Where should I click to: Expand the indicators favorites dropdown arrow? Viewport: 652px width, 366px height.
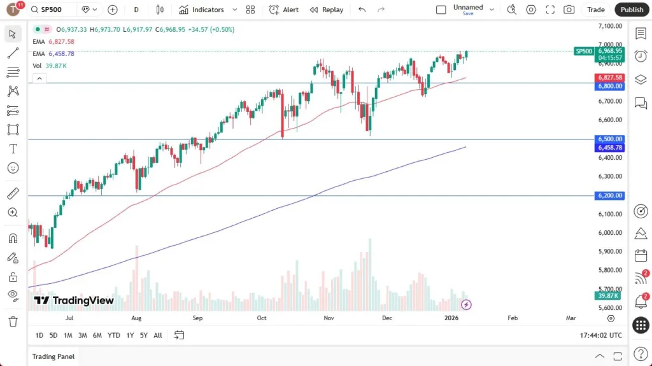[234, 10]
